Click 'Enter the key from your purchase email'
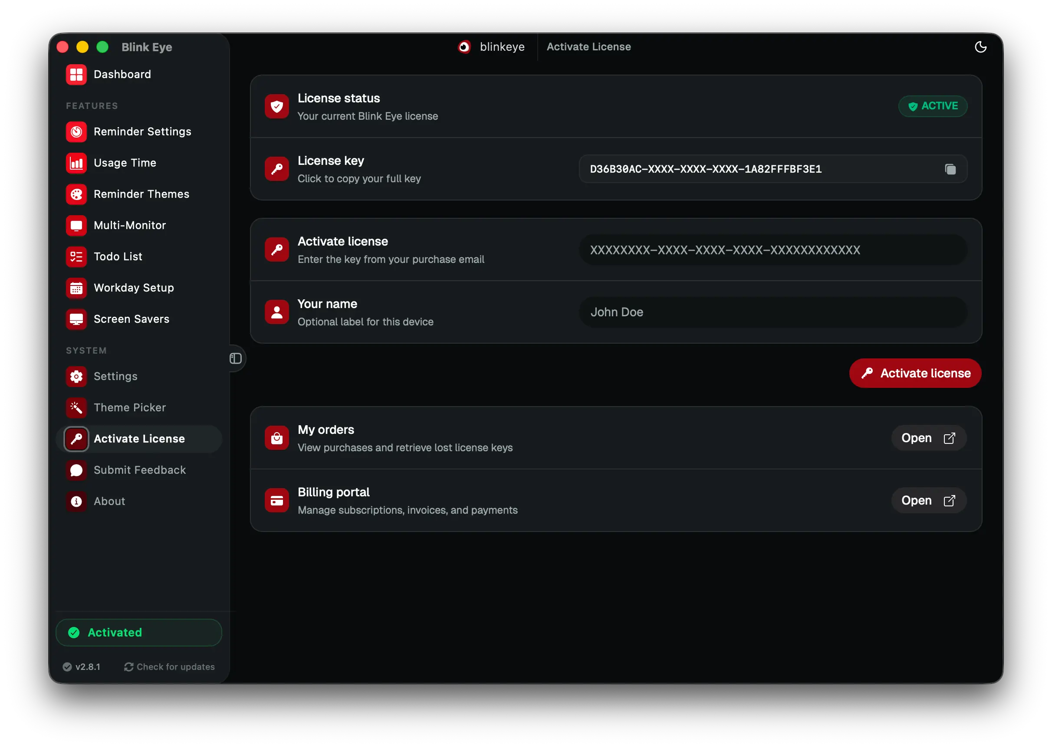The width and height of the screenshot is (1052, 748). click(391, 260)
